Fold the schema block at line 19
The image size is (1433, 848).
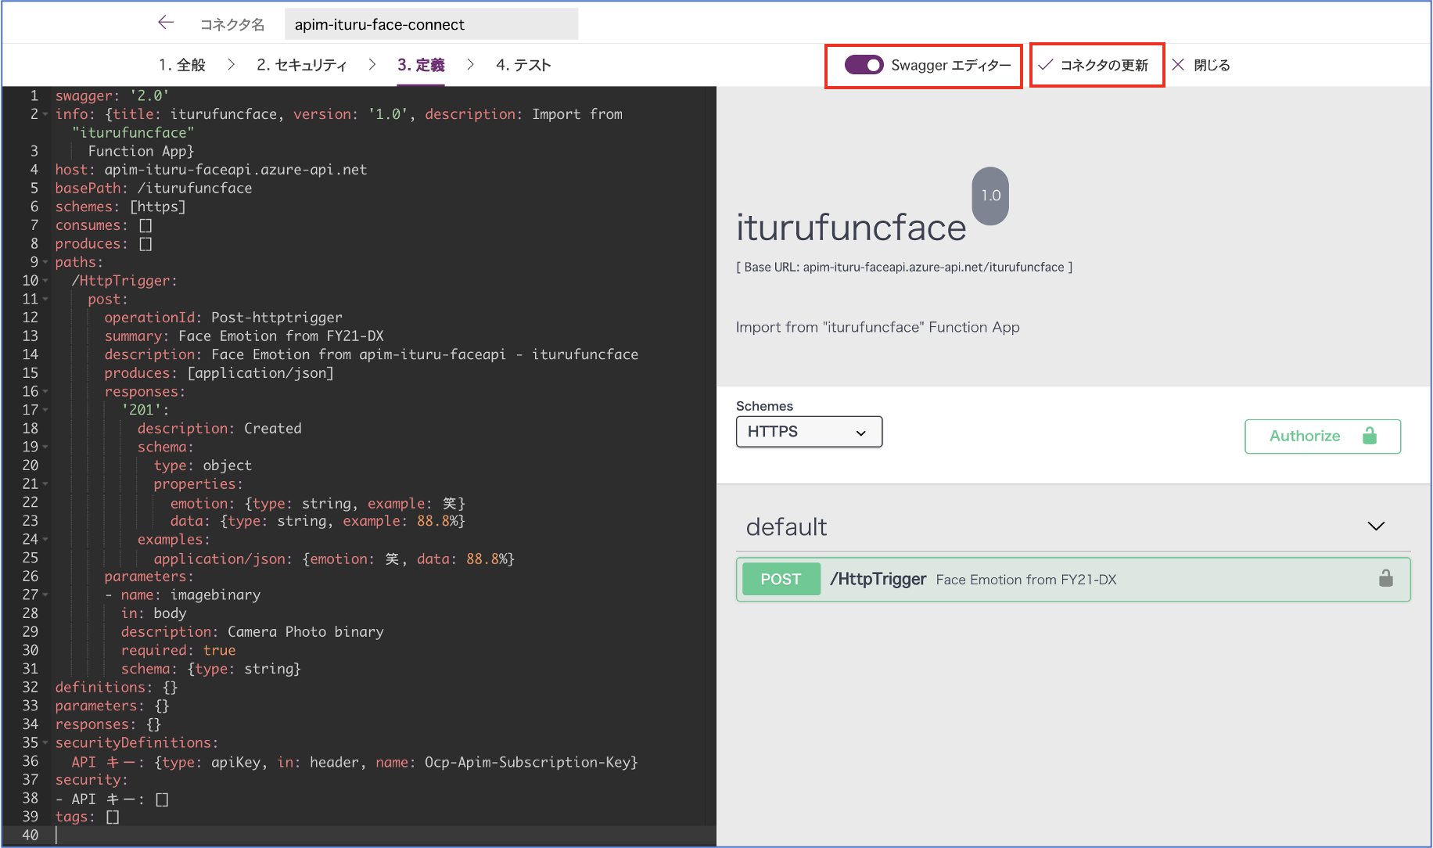45,447
